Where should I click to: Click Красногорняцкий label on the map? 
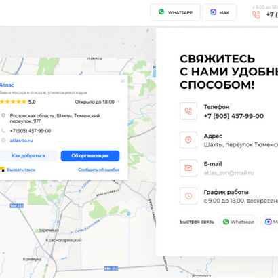[64, 240]
